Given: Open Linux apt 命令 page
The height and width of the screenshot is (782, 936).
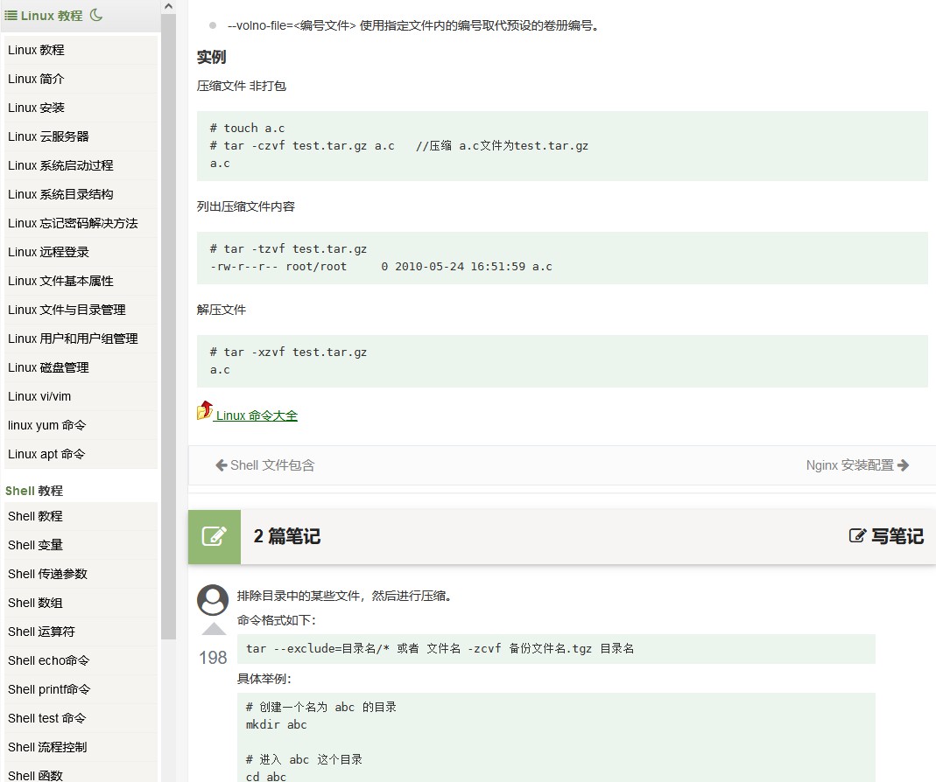Looking at the screenshot, I should [81, 454].
